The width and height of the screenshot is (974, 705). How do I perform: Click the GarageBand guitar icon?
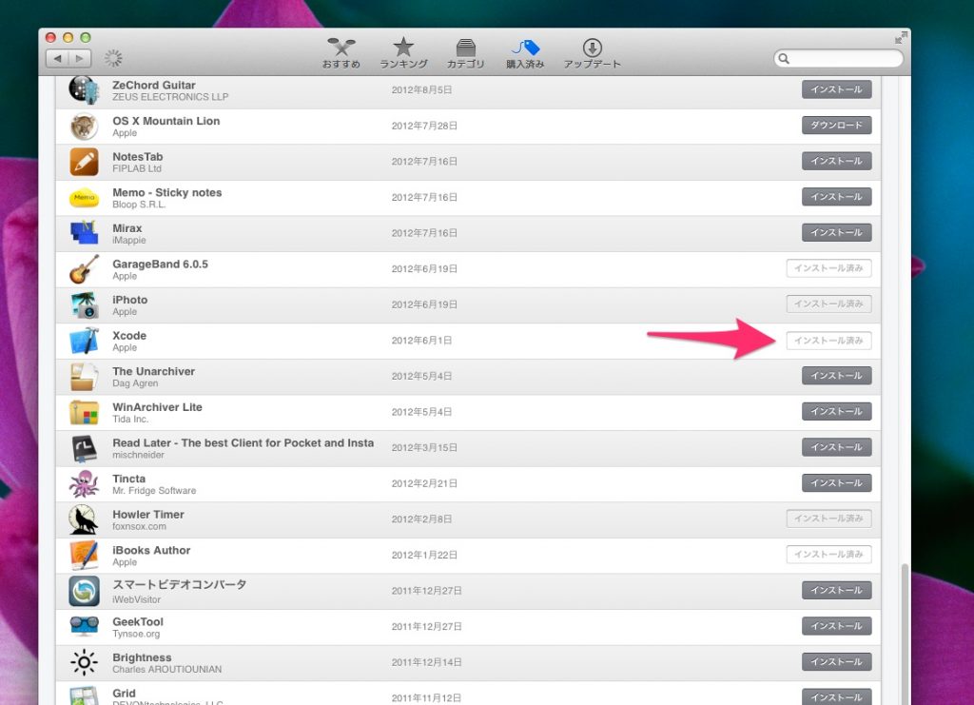[x=84, y=269]
